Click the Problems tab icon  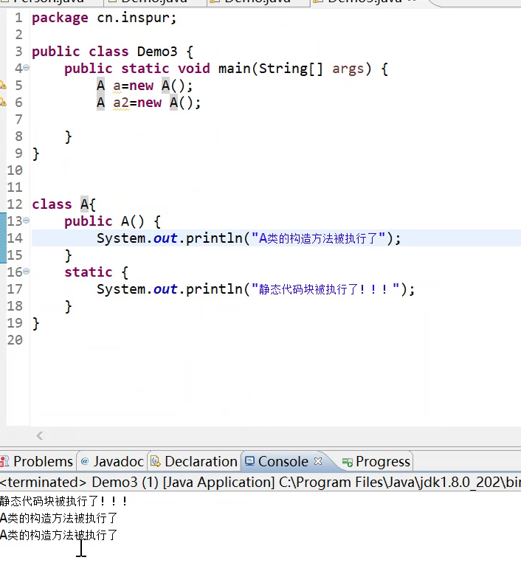point(4,461)
